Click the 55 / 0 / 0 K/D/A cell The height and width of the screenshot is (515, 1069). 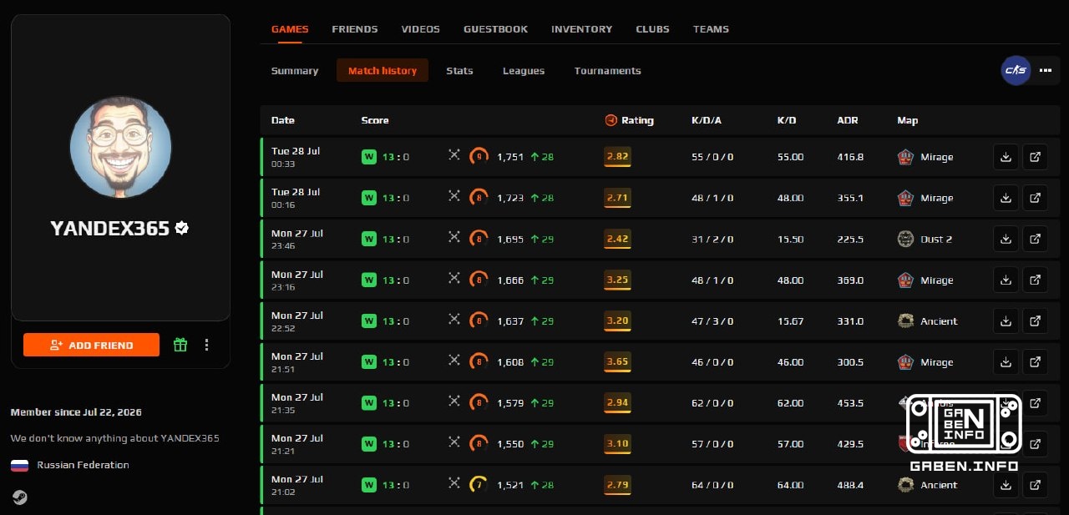point(712,157)
